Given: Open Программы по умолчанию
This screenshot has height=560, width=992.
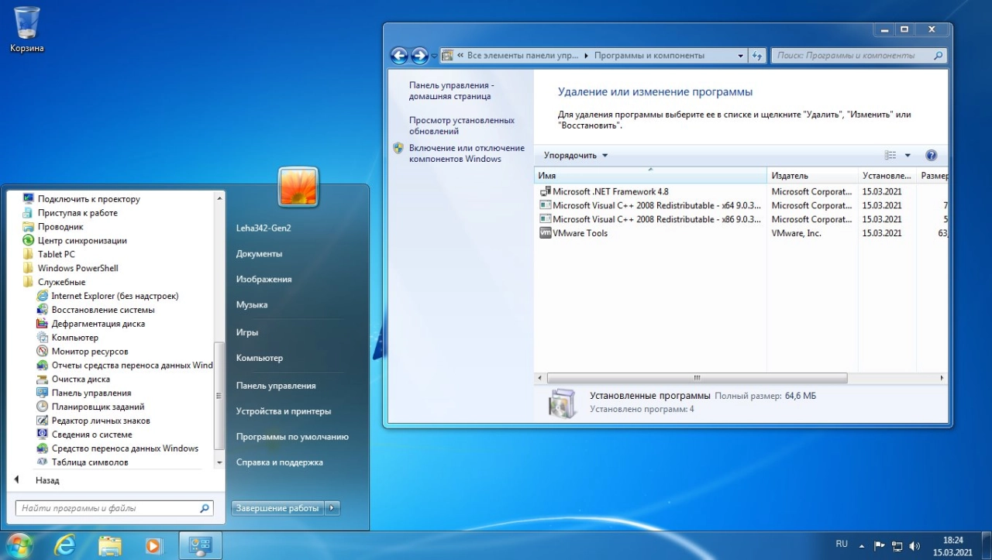Looking at the screenshot, I should [x=292, y=437].
